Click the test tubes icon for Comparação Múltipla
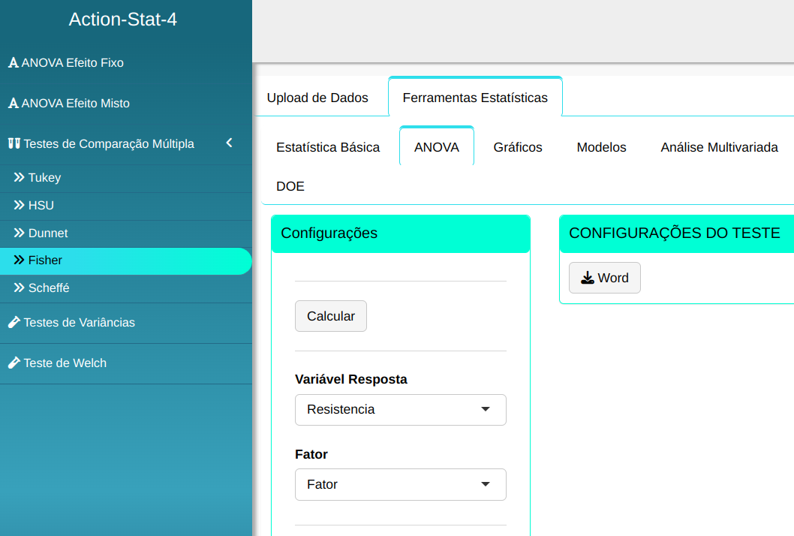 click(x=14, y=144)
